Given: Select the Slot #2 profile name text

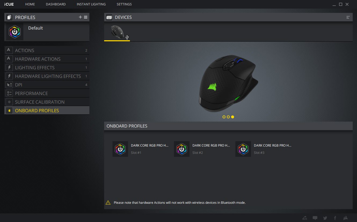Looking at the screenshot, I should tap(211, 145).
